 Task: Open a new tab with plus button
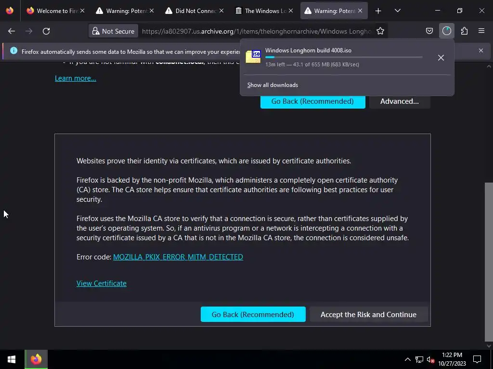[x=378, y=11]
